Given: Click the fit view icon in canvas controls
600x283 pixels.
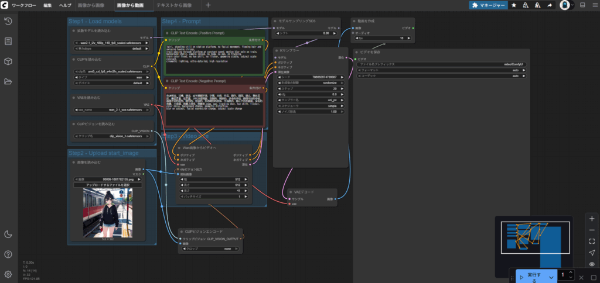Looking at the screenshot, I should point(592,240).
